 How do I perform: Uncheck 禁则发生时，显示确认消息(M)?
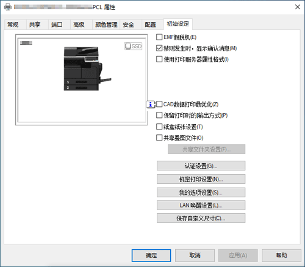coord(159,48)
